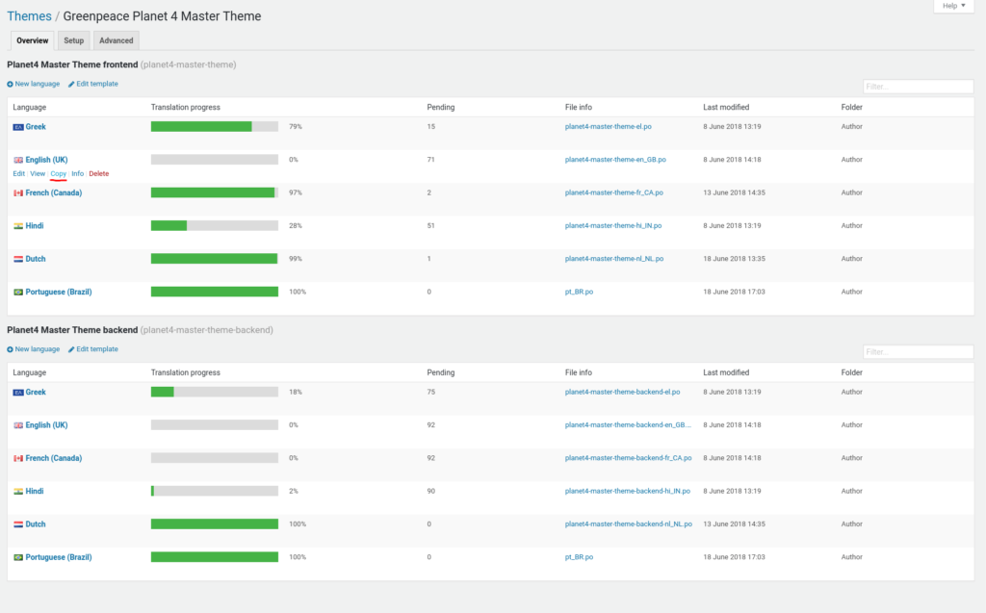Screen dimensions: 986x613
Task: Open Greek backend translation
Action: pos(36,393)
